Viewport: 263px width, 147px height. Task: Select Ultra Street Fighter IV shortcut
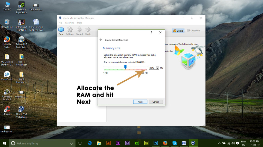tap(22, 25)
